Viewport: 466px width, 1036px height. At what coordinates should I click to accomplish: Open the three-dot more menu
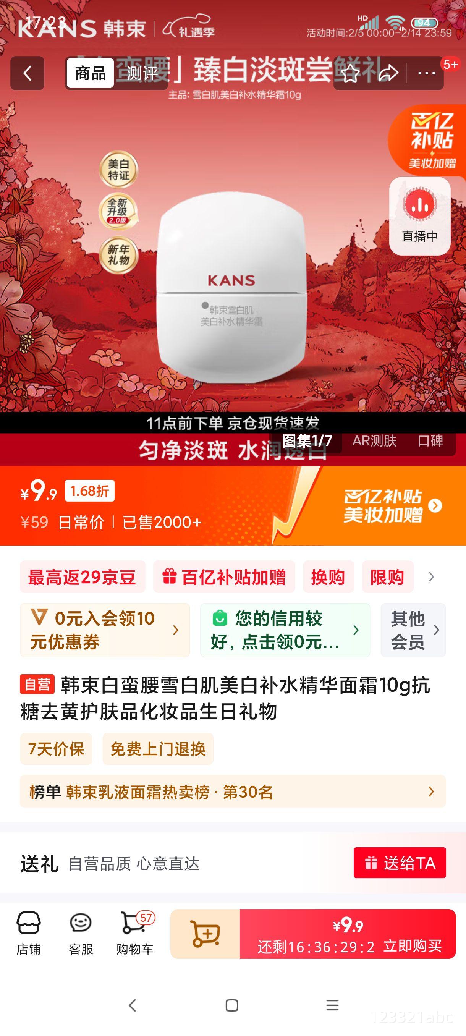427,73
